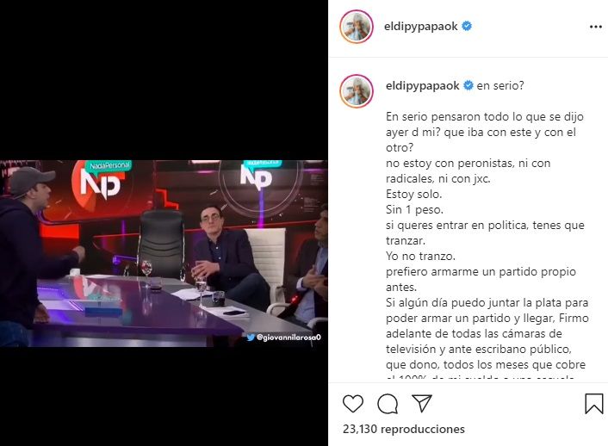Click @giovannilarosa0 watermark text on video
The height and width of the screenshot is (446, 608).
tap(288, 338)
